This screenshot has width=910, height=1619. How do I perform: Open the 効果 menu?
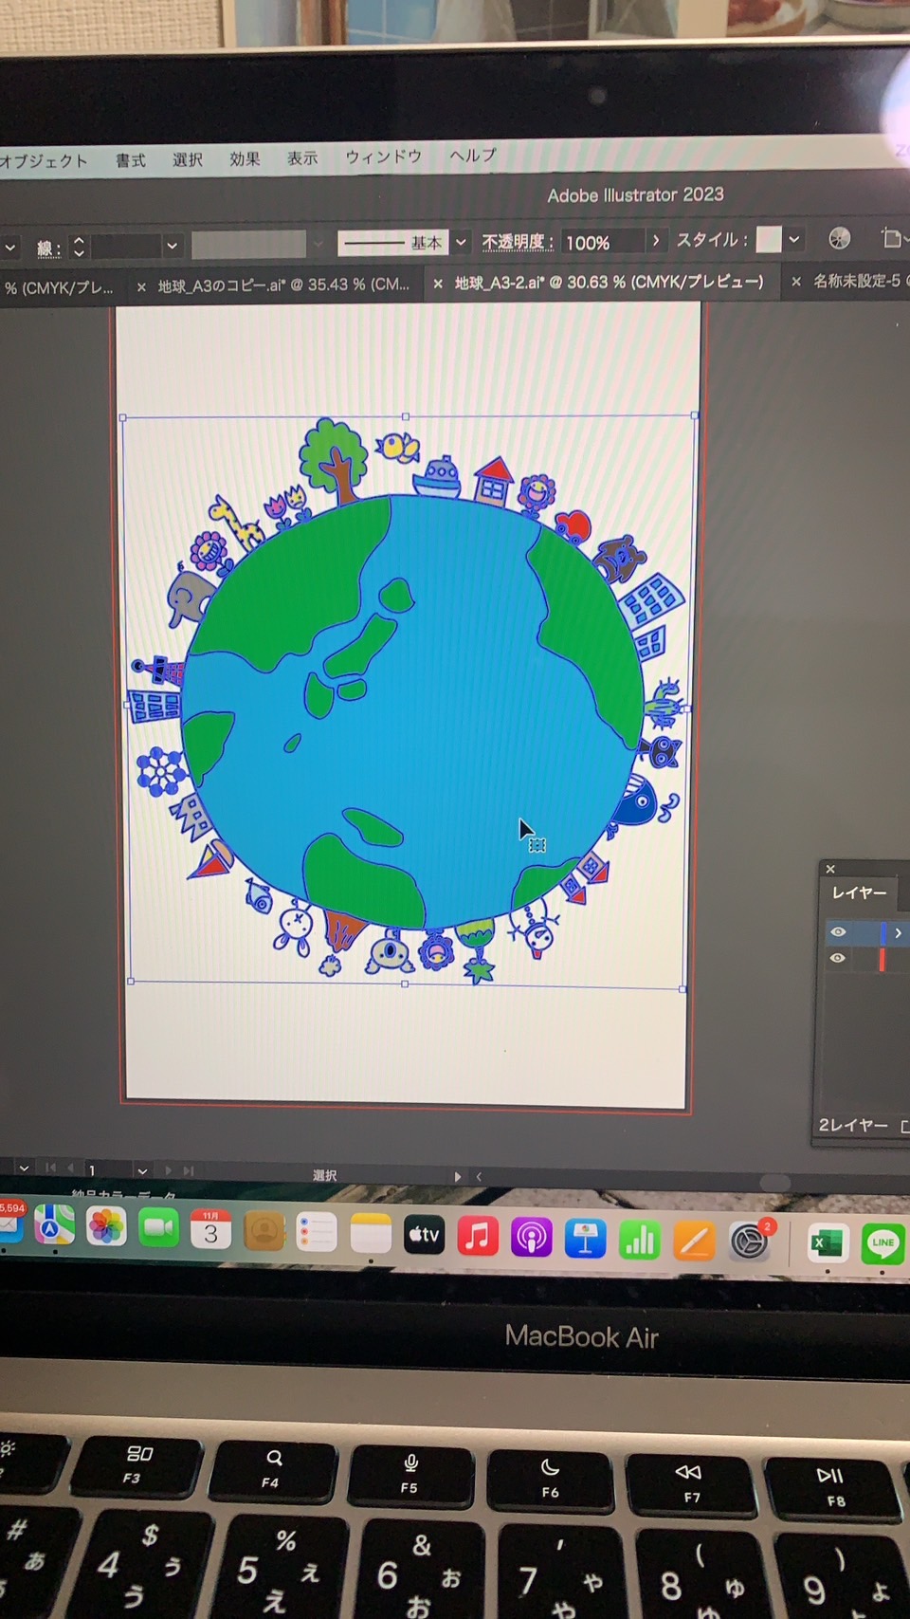click(x=245, y=158)
